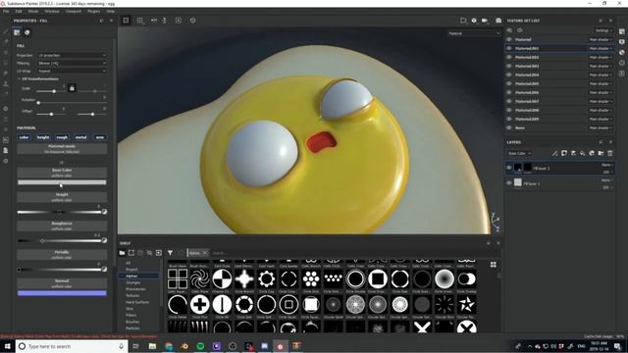The image size is (628, 353).
Task: Select the Grunges shelf category
Action: [133, 282]
